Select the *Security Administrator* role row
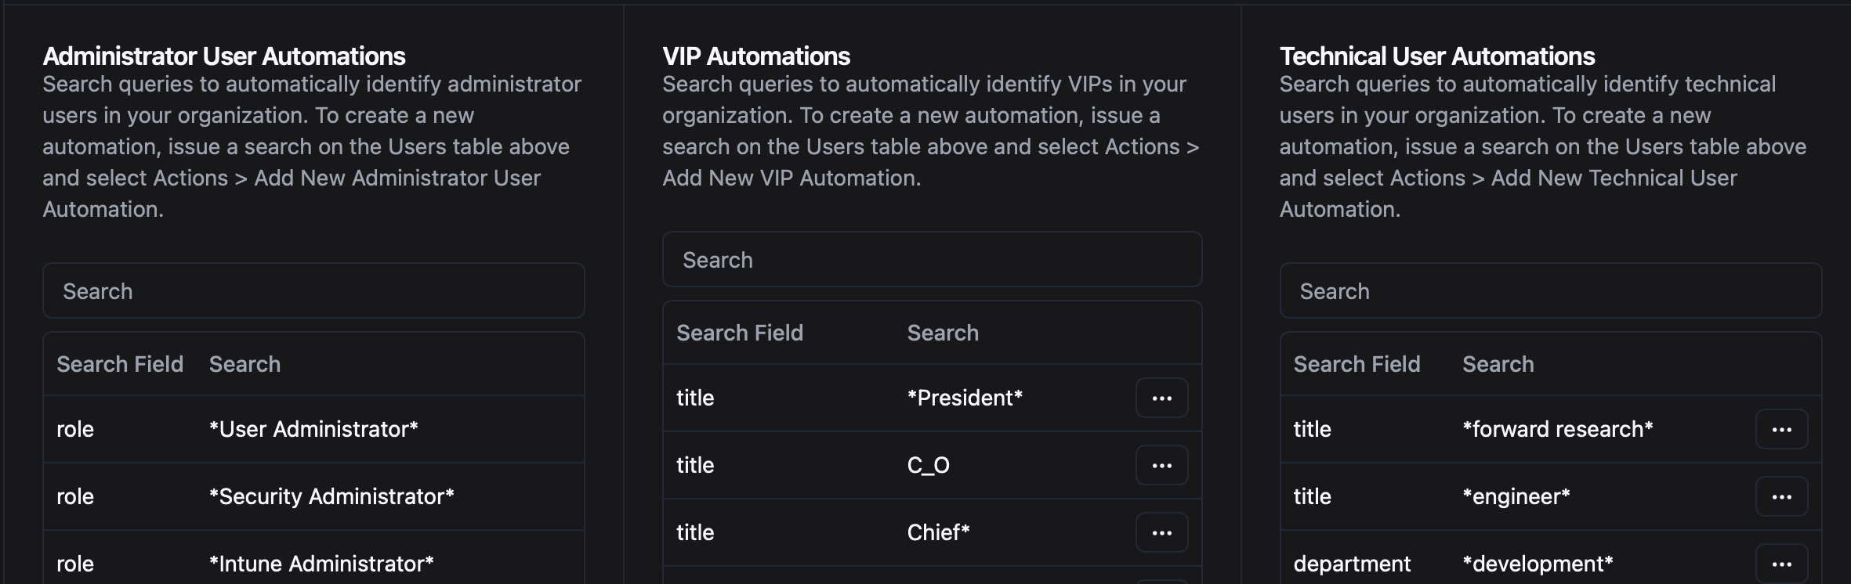 click(313, 496)
